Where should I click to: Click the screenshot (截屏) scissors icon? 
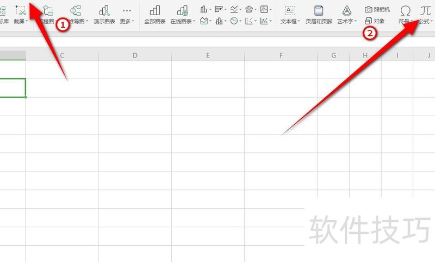tap(21, 11)
